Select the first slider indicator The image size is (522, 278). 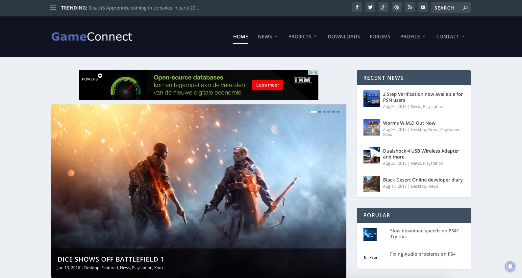tap(314, 112)
